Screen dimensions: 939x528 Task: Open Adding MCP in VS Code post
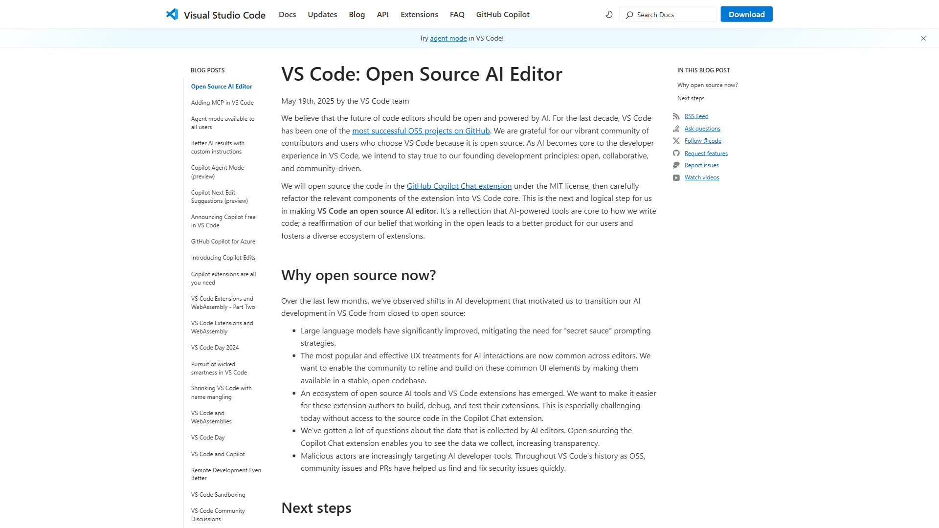click(x=222, y=103)
